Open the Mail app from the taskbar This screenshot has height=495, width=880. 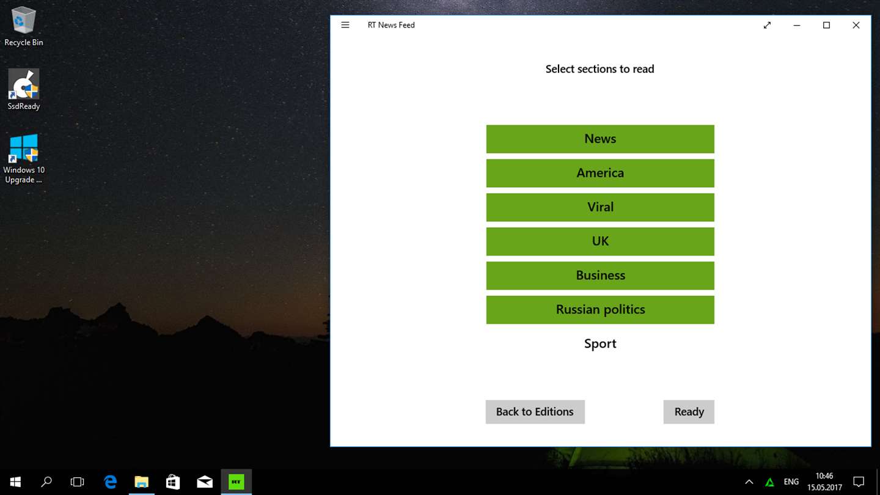[x=205, y=482]
